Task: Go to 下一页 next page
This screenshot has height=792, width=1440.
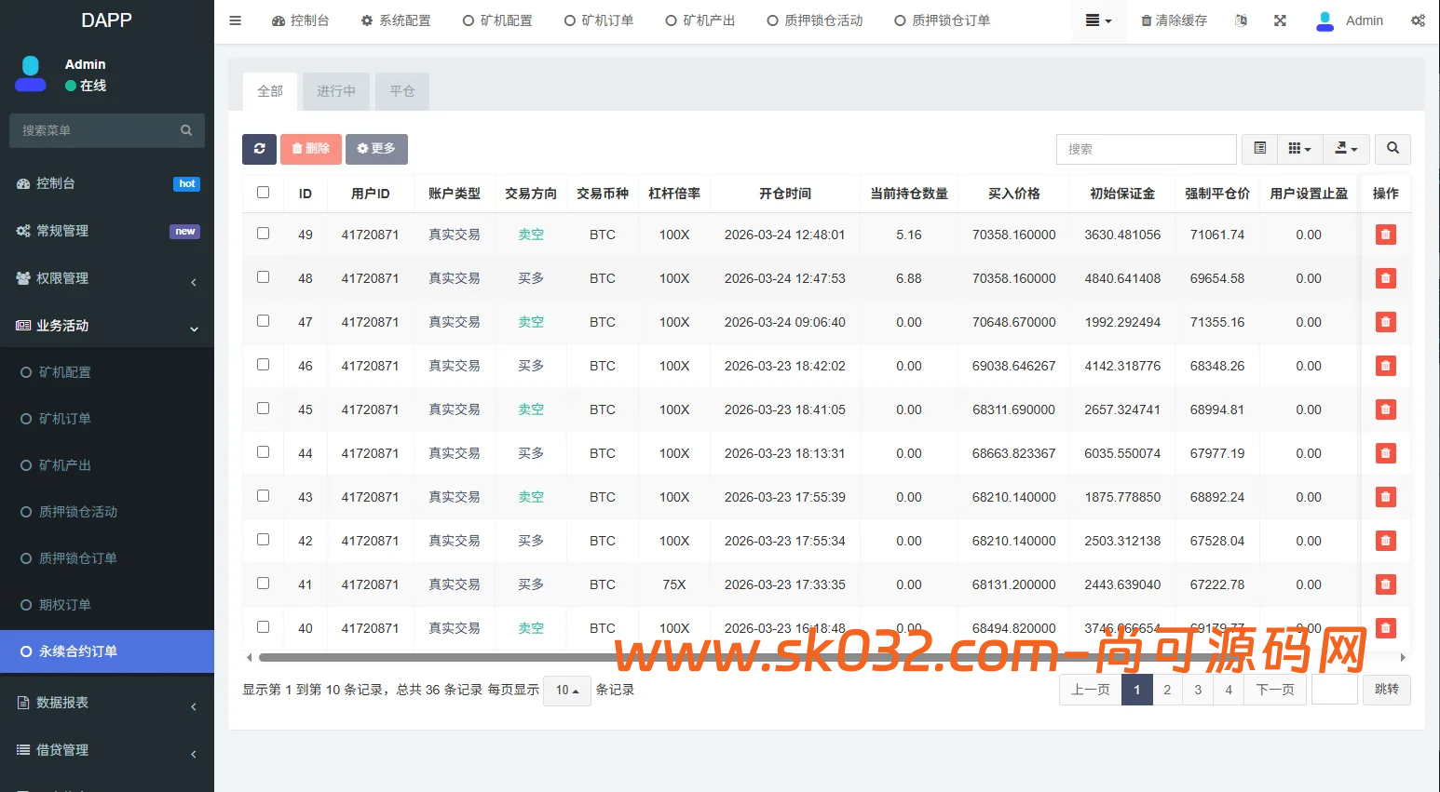Action: coord(1275,690)
